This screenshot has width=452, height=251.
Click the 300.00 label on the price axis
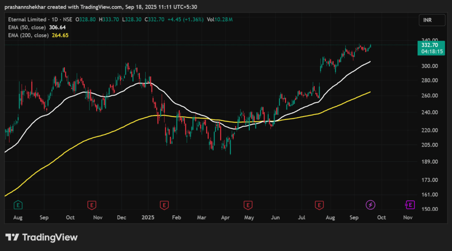tap(429, 66)
